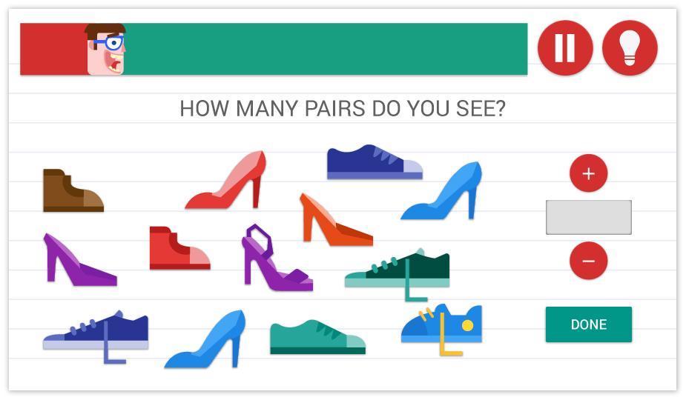
Task: Select the red high heel shoe
Action: pyautogui.click(x=225, y=180)
